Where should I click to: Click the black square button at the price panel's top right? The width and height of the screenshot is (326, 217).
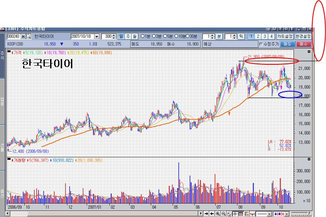point(309,51)
